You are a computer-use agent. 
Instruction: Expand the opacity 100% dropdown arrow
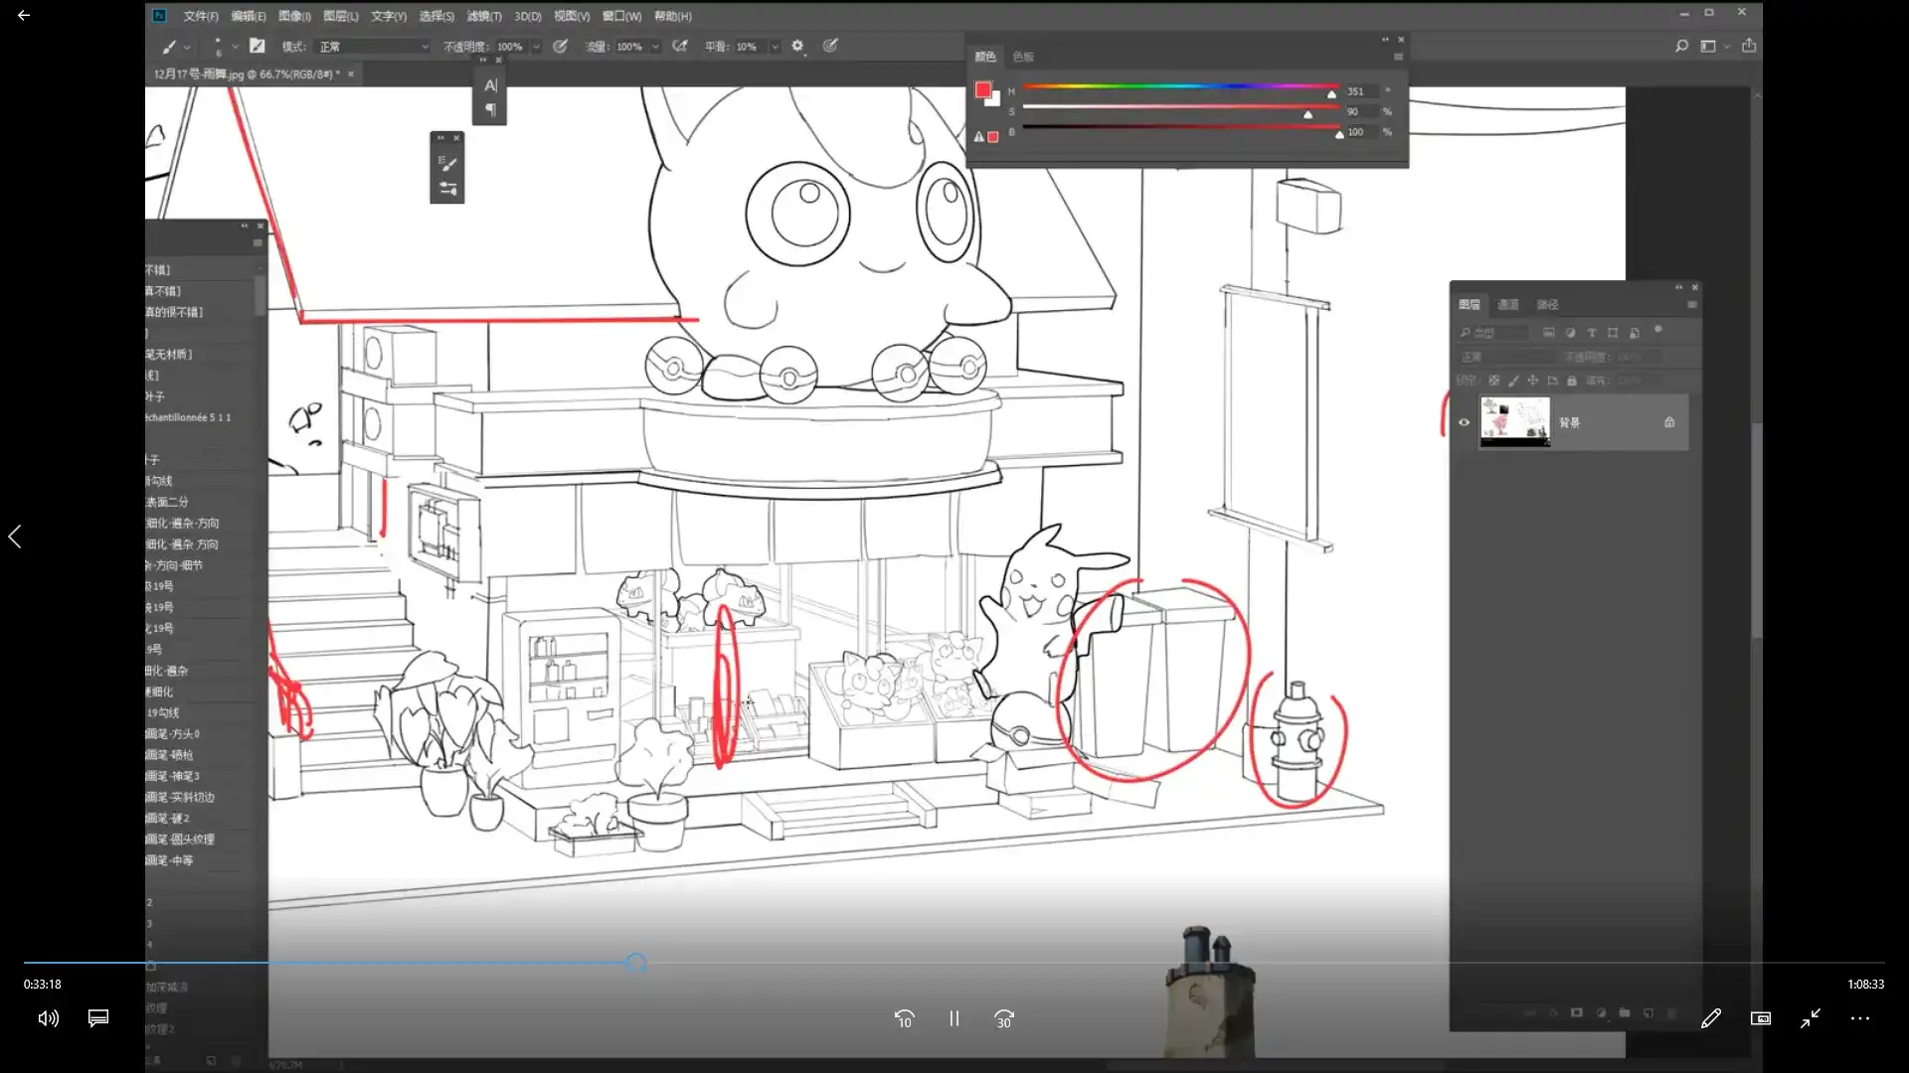tap(536, 47)
